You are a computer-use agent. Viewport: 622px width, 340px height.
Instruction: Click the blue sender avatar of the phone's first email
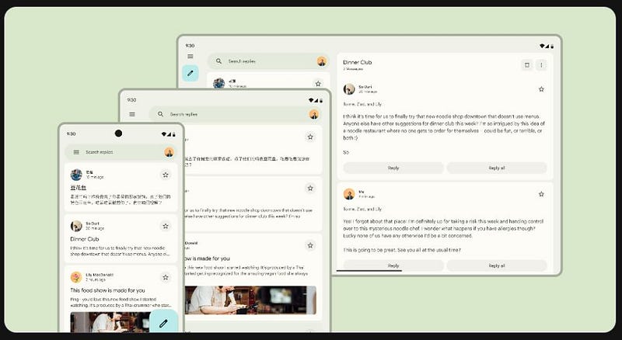[x=76, y=175]
